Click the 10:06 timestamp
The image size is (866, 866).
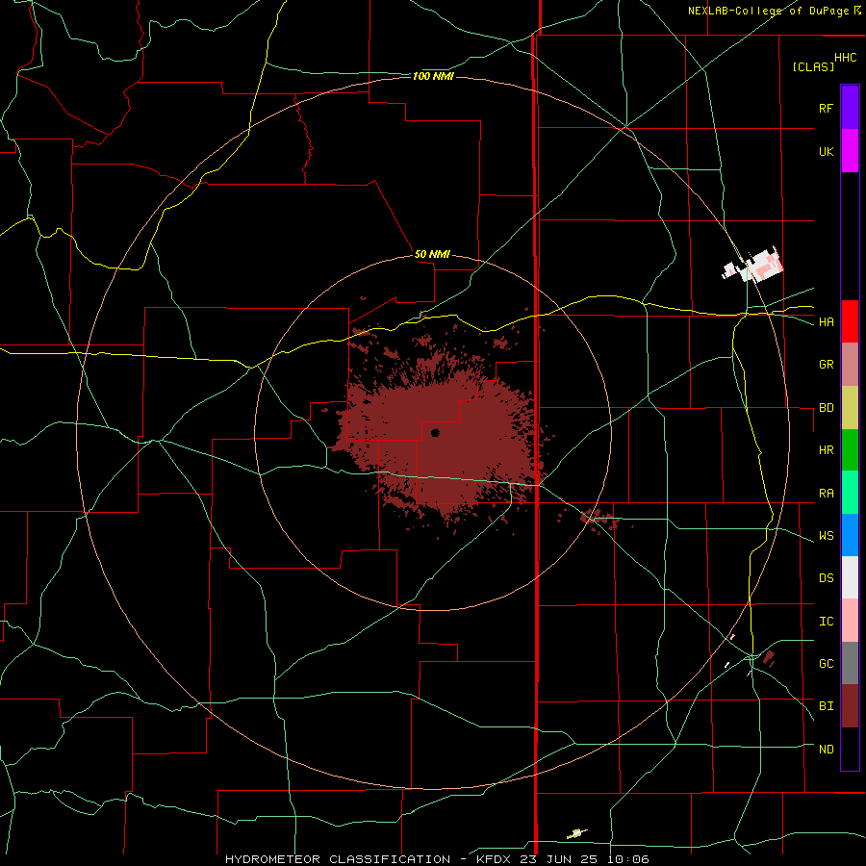coord(628,859)
